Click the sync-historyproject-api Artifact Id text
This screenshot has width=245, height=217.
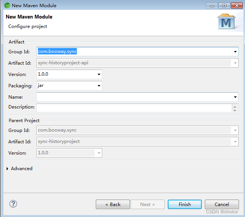coord(63,63)
